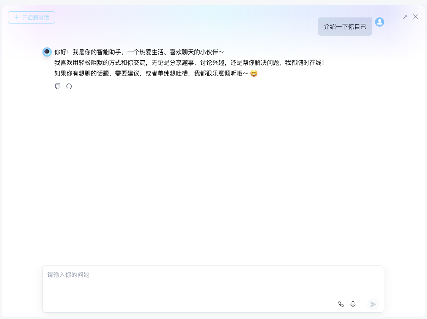Click the phrase 喜欢聊天的小伙伴 in first line

pyautogui.click(x=194, y=52)
